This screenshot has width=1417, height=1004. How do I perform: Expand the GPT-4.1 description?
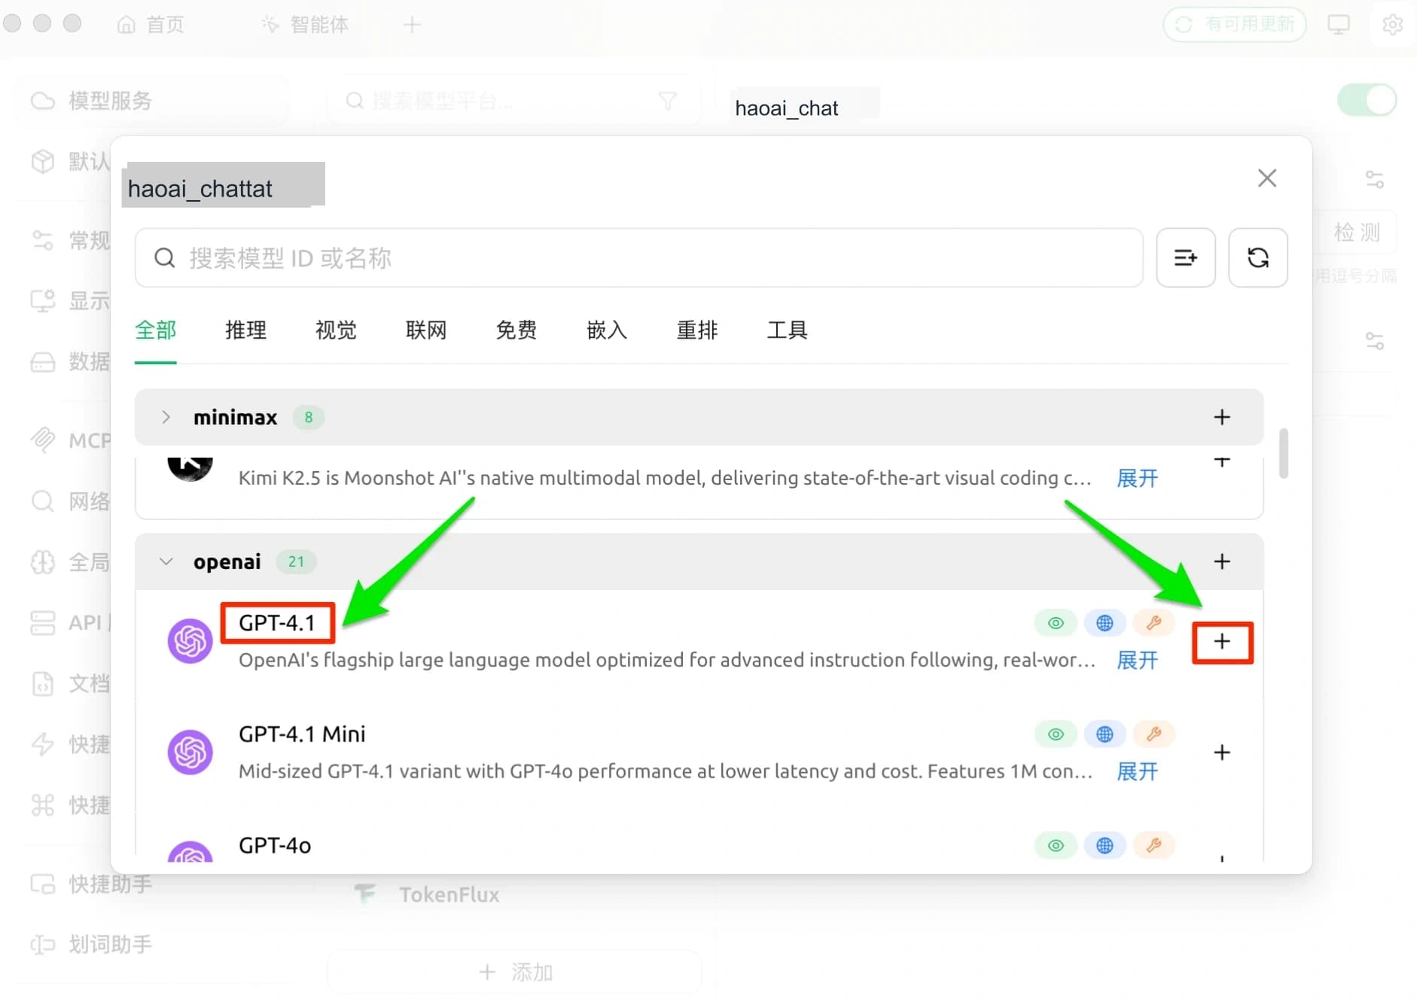[1138, 661]
